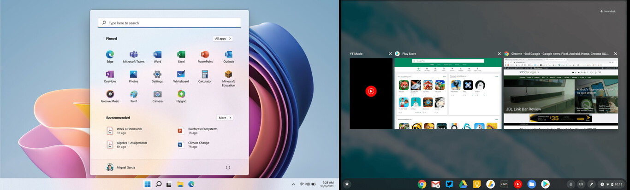Expand More recommended items

pyautogui.click(x=225, y=118)
